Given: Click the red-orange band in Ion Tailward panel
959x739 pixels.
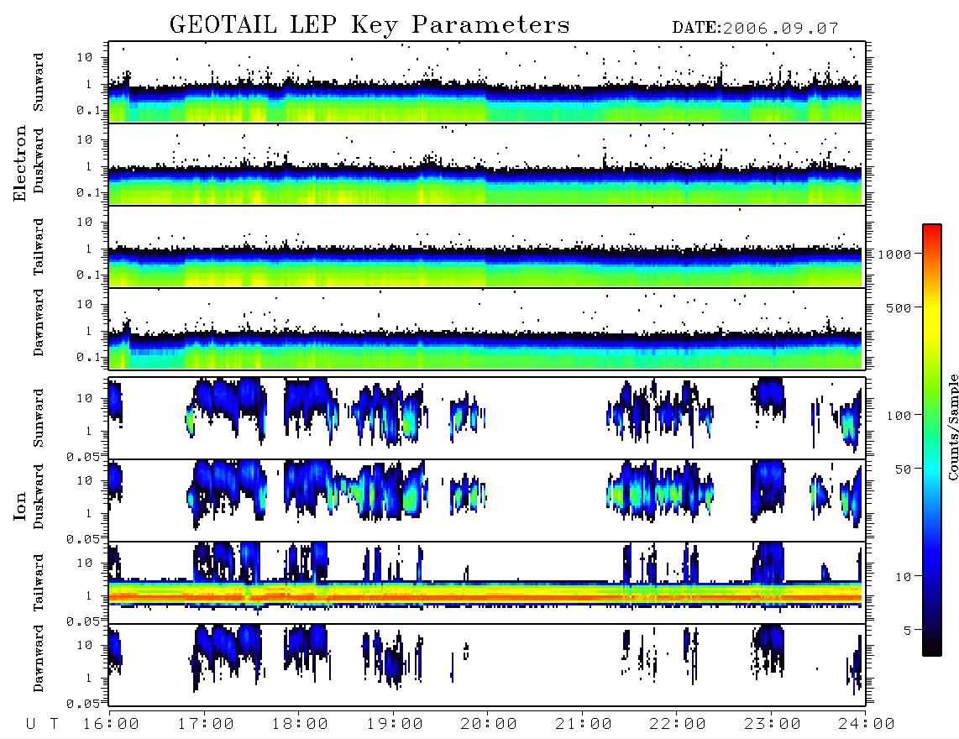Looking at the screenshot, I should 485,596.
